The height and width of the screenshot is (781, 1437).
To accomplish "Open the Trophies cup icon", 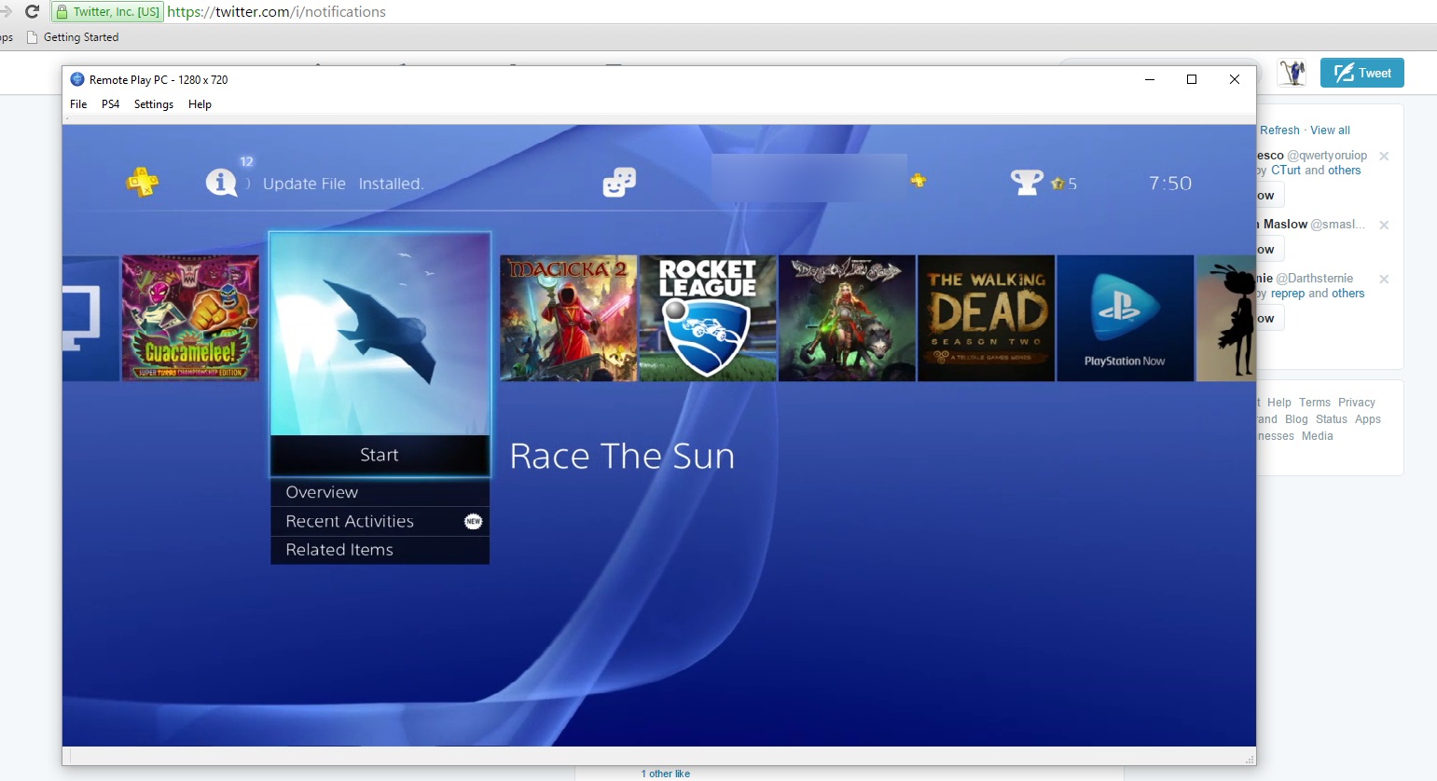I will coord(1027,182).
